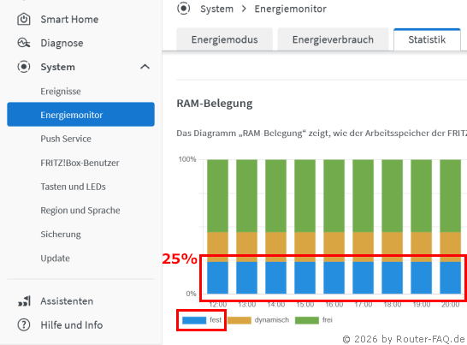The image size is (467, 345).
Task: Click the 12:00 bar in RAM chart
Action: (x=218, y=227)
